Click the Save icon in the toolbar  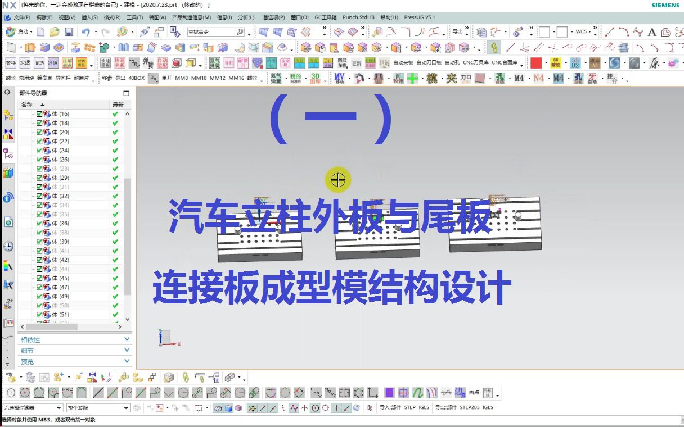[69, 32]
